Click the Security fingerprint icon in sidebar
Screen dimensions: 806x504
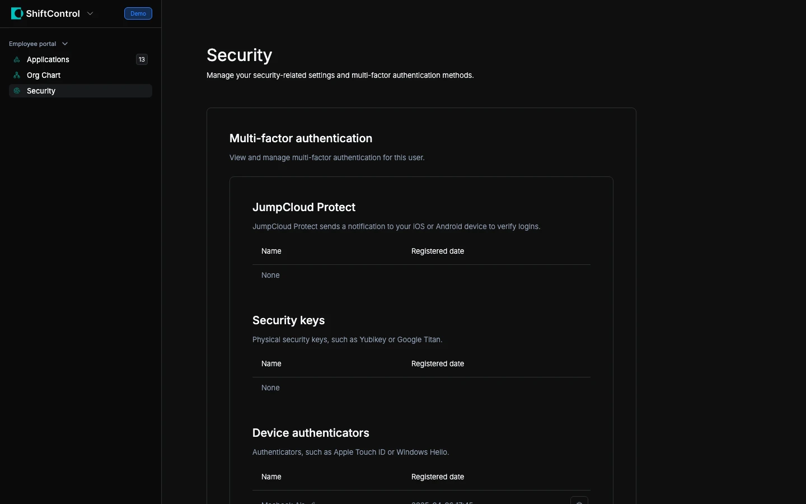tap(17, 91)
